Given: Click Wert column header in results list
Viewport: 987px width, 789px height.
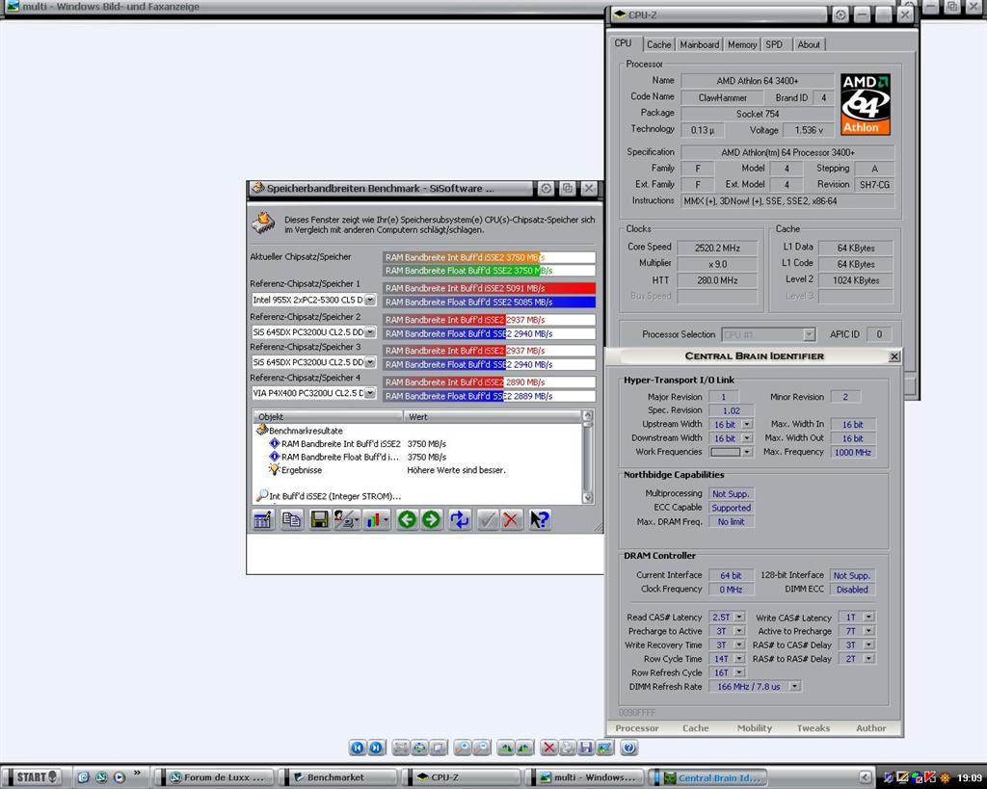Looking at the screenshot, I should [x=493, y=416].
